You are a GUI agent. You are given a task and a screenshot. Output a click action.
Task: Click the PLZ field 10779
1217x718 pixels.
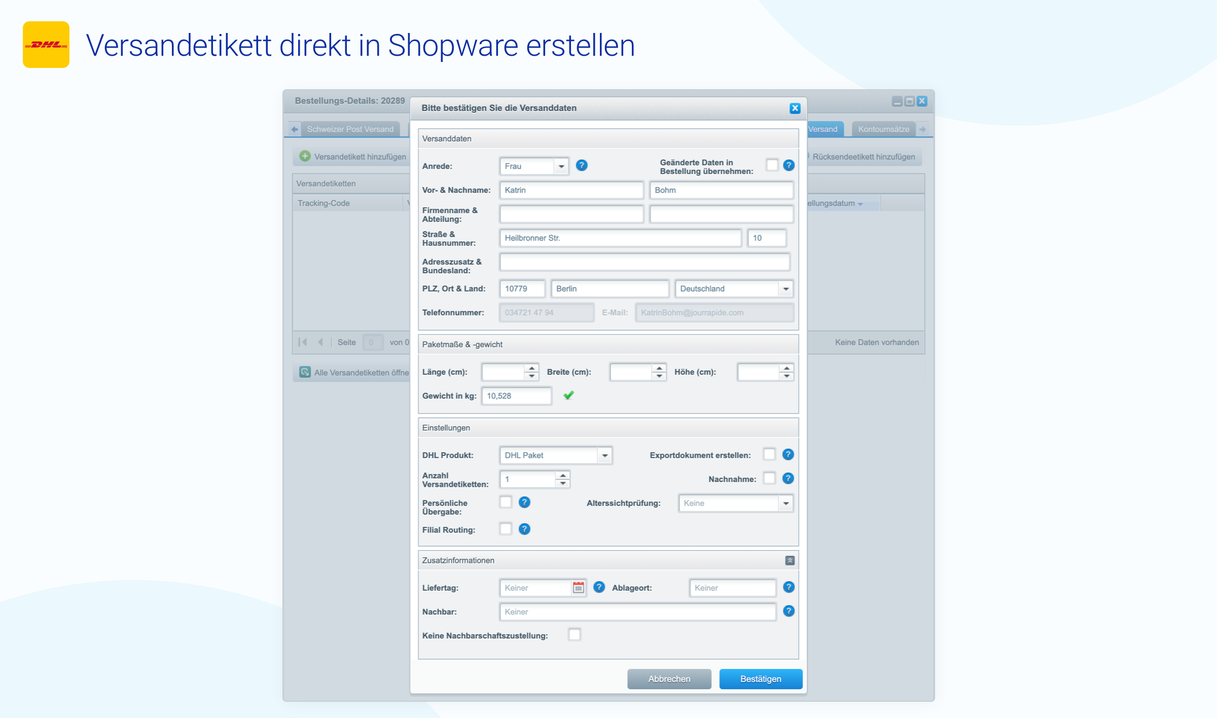[522, 289]
